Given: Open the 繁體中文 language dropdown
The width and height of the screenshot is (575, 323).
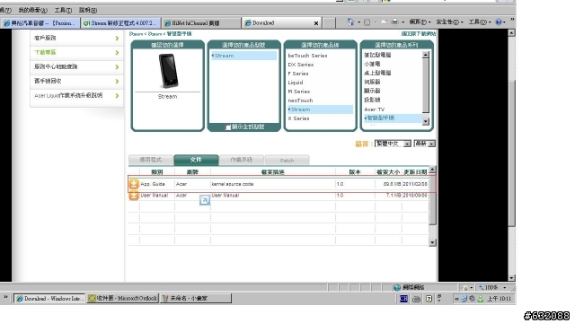Looking at the screenshot, I should [x=393, y=144].
